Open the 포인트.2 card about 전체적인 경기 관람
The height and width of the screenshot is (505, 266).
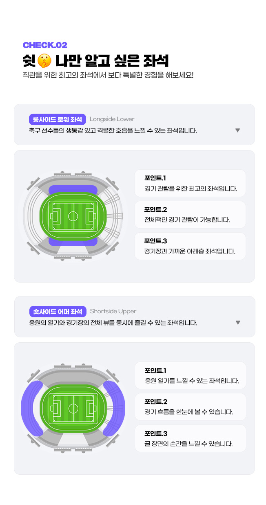point(190,215)
